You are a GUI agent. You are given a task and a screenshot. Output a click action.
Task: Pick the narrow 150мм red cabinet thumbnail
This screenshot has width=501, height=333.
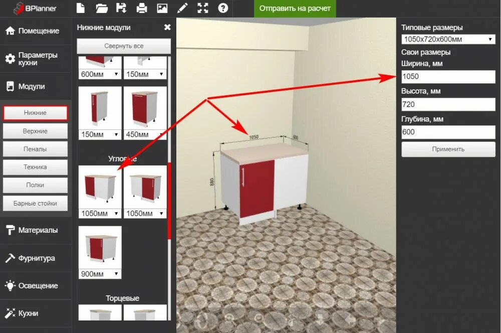100,108
